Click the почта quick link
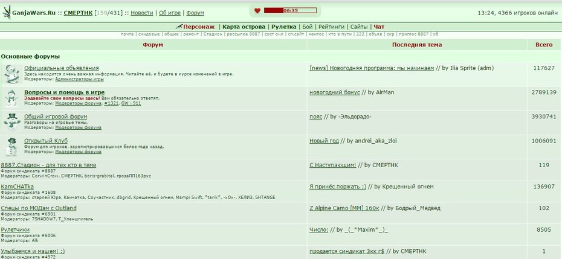This screenshot has height=259, width=562. pos(128,34)
